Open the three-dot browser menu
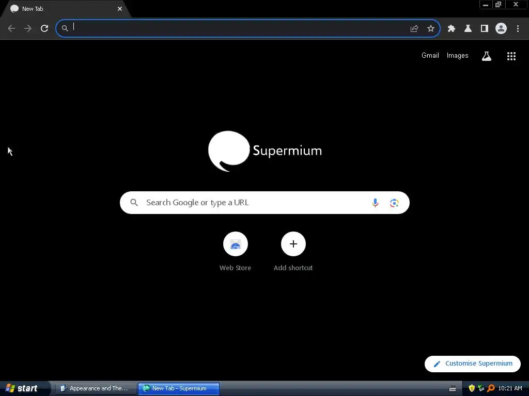 [518, 29]
